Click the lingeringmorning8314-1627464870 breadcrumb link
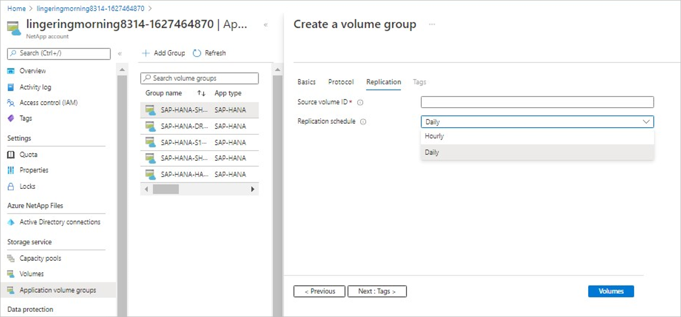This screenshot has width=681, height=317. tap(91, 9)
